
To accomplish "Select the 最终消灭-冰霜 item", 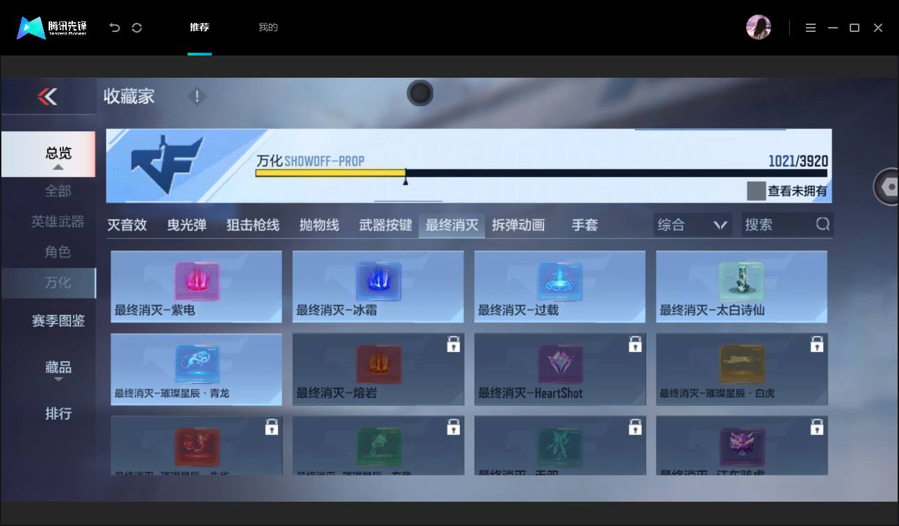I will tap(378, 287).
